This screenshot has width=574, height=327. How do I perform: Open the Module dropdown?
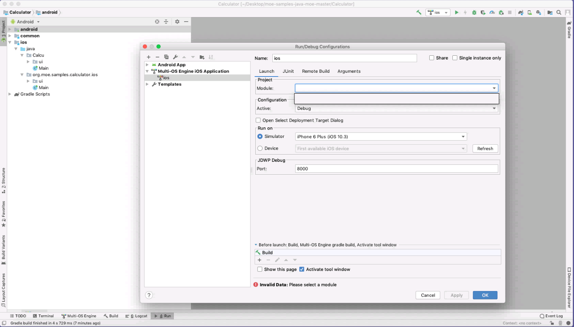396,88
